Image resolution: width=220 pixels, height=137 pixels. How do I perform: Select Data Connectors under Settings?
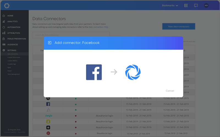pyautogui.click(x=13, y=54)
